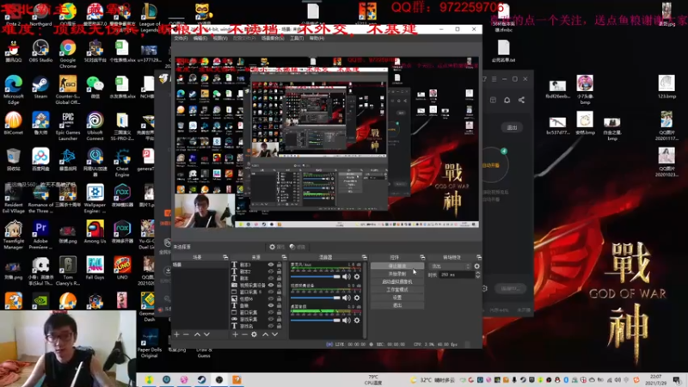Screen dimensions: 688x387
Task: Decrease the 时长 duration with the down arrow
Action: tap(478, 276)
